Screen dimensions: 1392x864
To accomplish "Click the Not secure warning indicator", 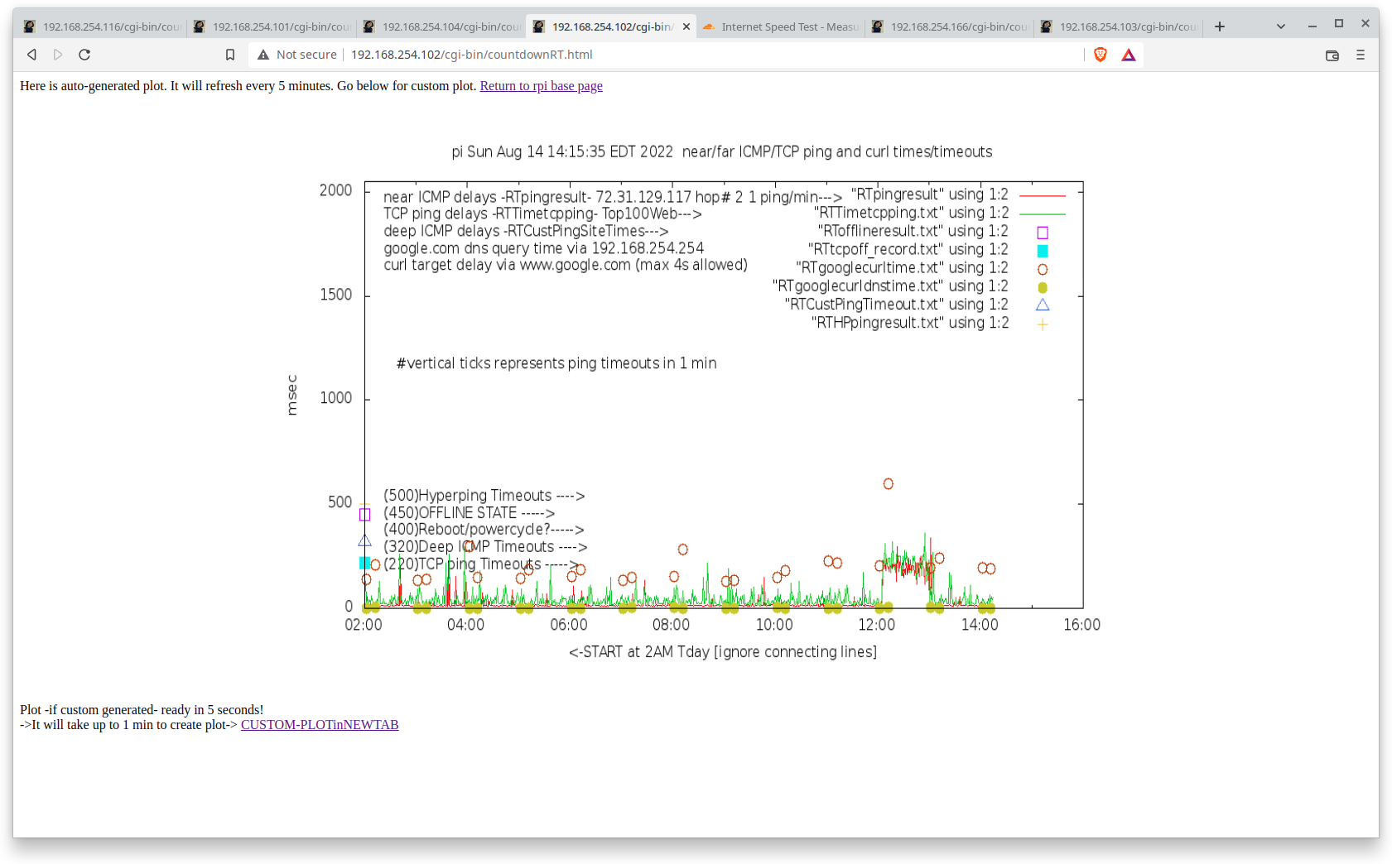I will tap(297, 55).
